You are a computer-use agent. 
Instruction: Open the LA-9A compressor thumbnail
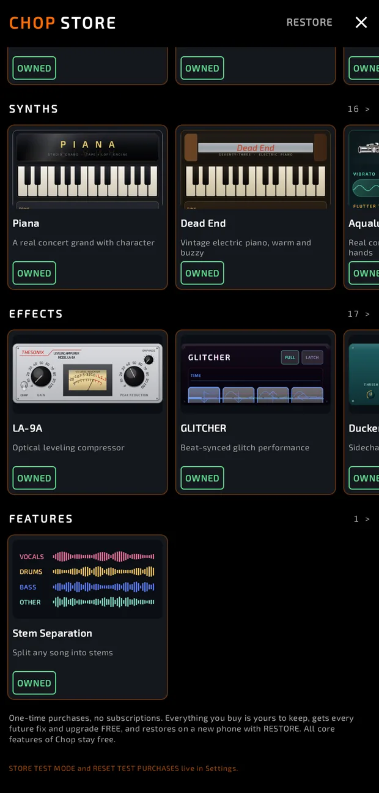(x=87, y=374)
